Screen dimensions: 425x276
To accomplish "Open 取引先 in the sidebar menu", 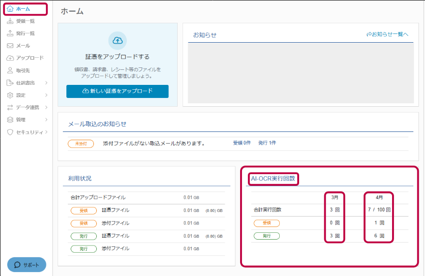I will tap(23, 70).
